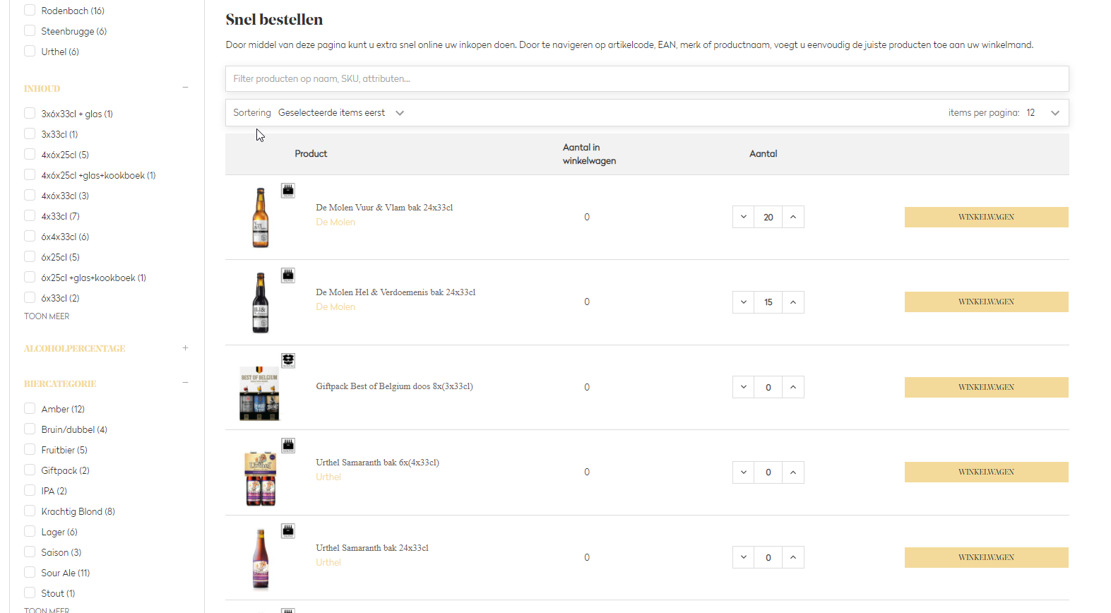Viewport: 1111px width, 613px height.
Task: Decrease quantity for Urthel Samaranth 24x33cl
Action: tap(744, 557)
